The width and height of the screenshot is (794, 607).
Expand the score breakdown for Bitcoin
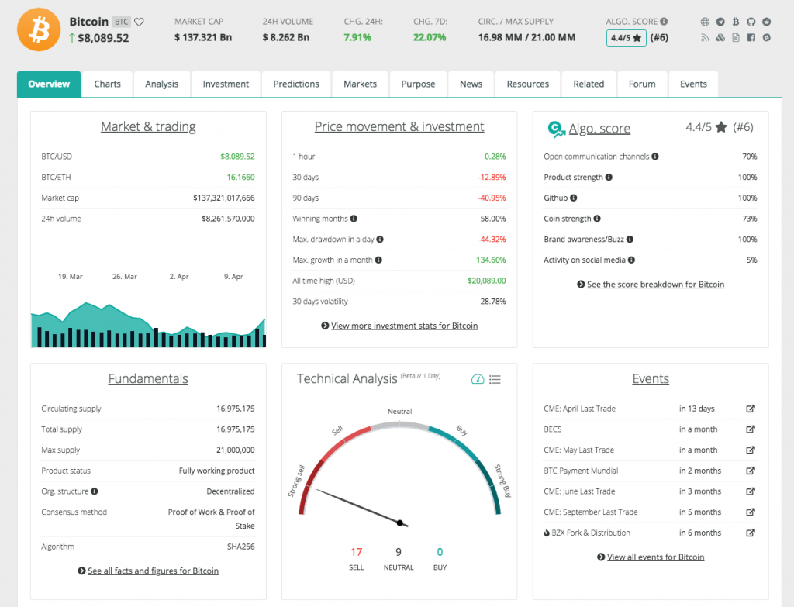(x=655, y=285)
